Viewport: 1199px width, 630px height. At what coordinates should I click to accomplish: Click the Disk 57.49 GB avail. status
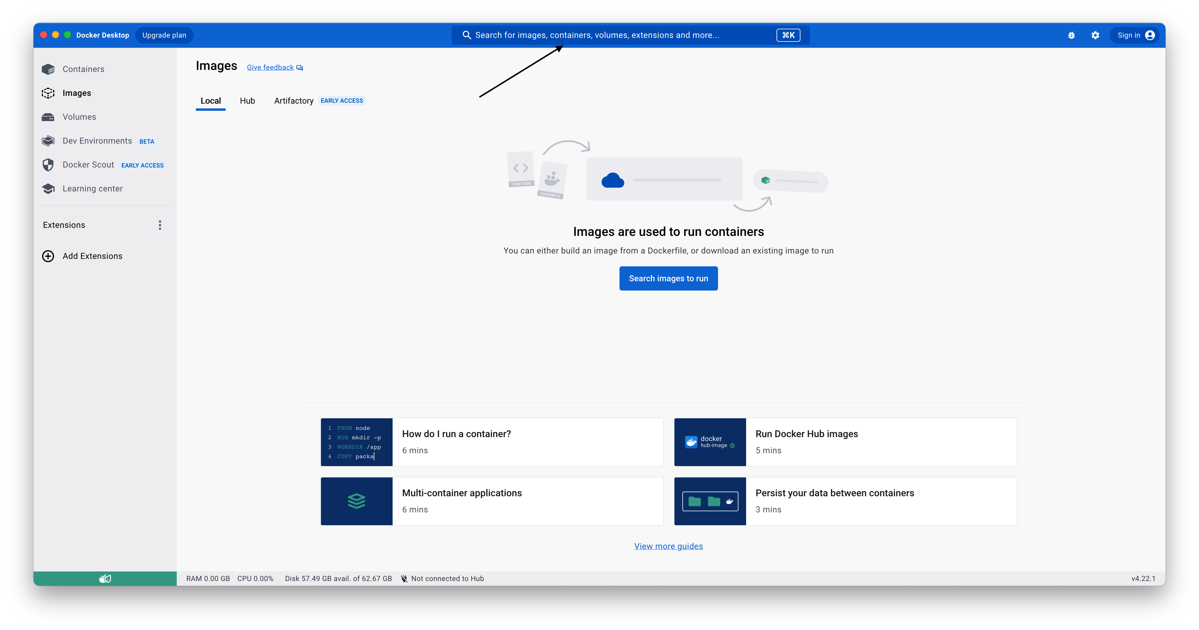[338, 578]
